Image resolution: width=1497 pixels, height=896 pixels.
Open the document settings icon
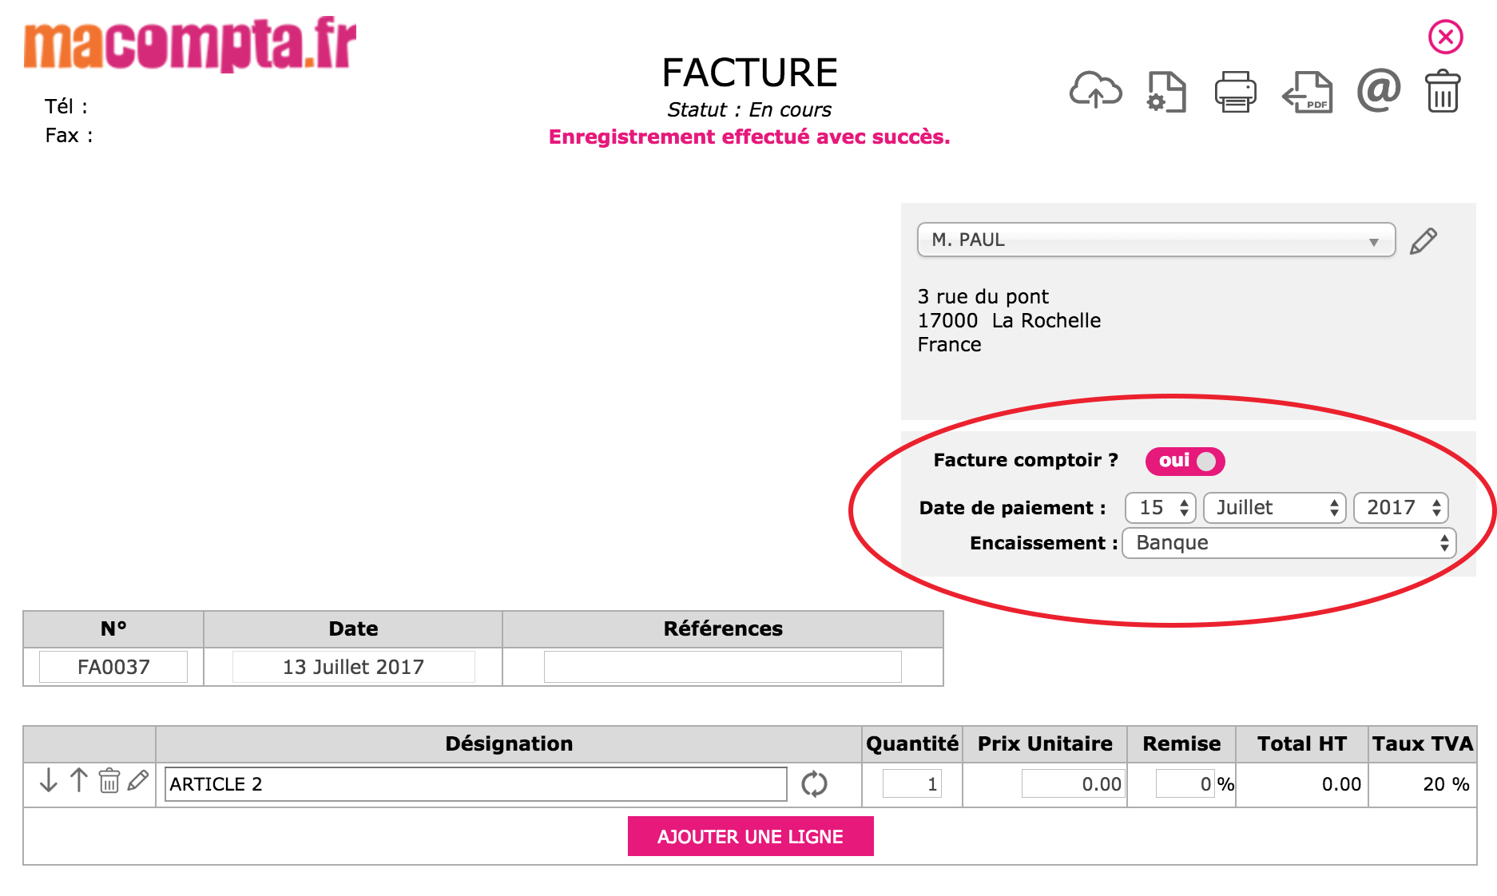1166,90
